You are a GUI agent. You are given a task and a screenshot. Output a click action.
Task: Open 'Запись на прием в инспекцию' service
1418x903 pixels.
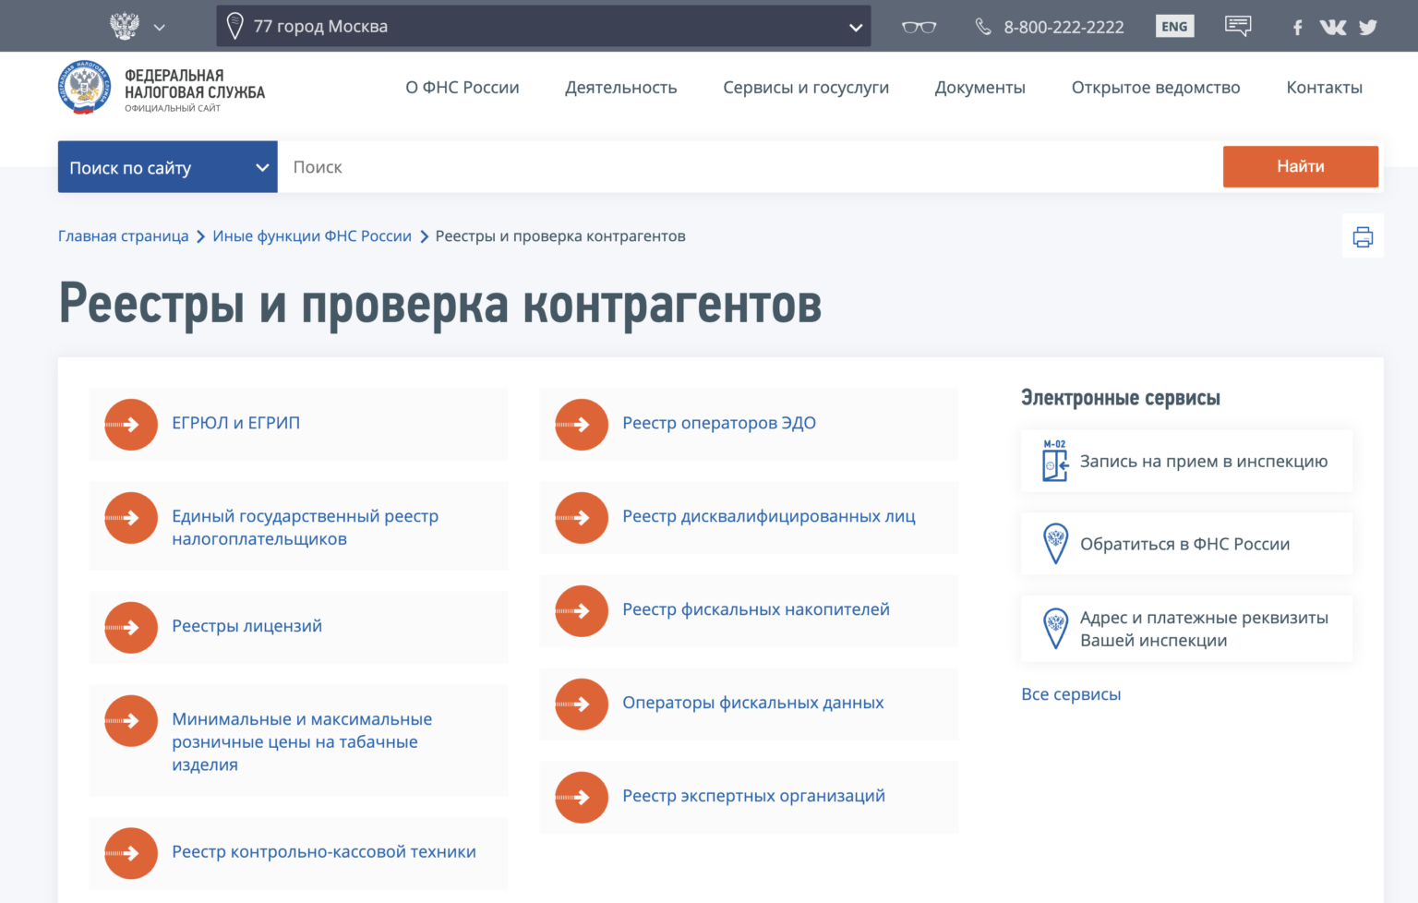[x=1187, y=461]
